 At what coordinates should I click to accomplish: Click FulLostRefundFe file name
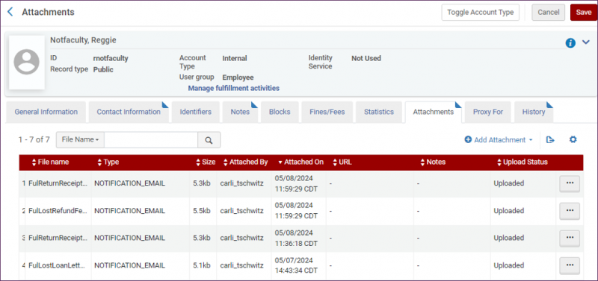(58, 211)
